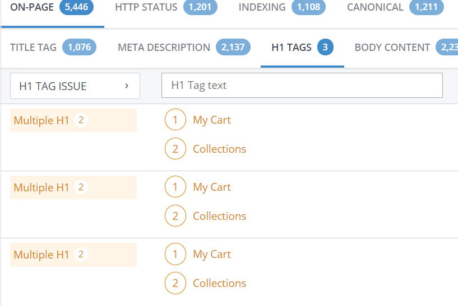The image size is (458, 306).
Task: Click Multiple H1 label in first row
Action: point(41,120)
